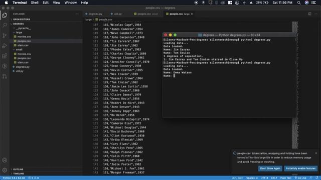Dismiss the tokenization notification
The width and height of the screenshot is (321, 180).
(x=316, y=153)
